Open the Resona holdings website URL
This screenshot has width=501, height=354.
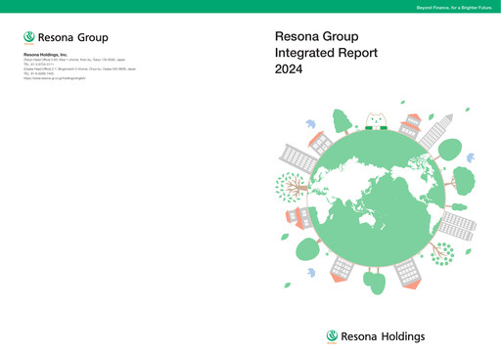click(x=55, y=78)
